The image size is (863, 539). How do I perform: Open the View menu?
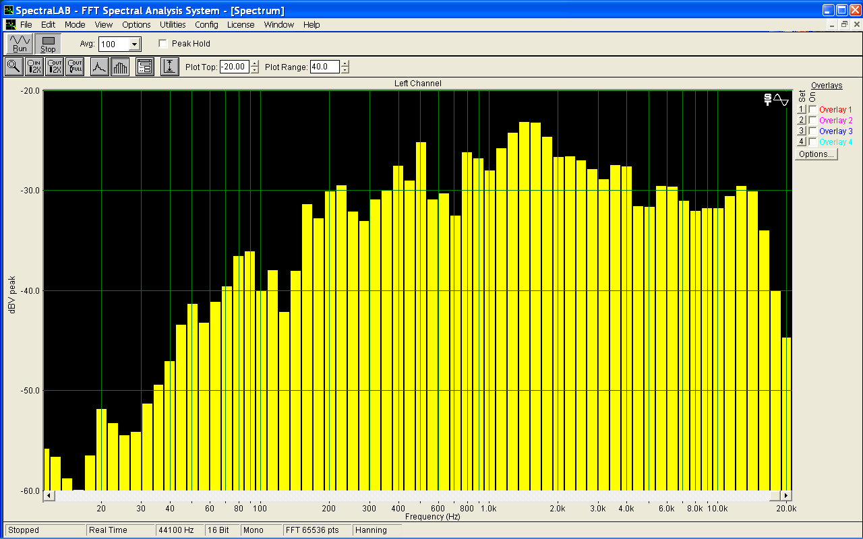click(x=104, y=24)
